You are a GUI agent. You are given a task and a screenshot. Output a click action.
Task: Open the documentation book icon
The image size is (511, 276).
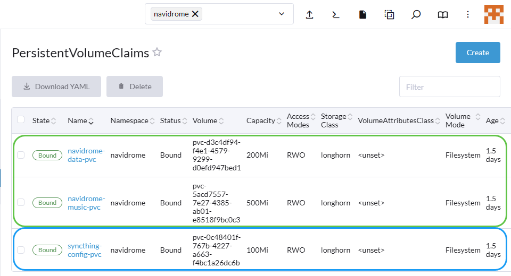442,15
